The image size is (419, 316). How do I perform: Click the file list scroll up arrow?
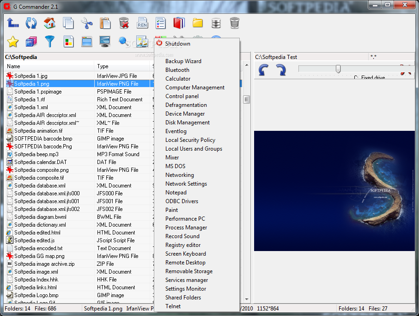(246, 65)
